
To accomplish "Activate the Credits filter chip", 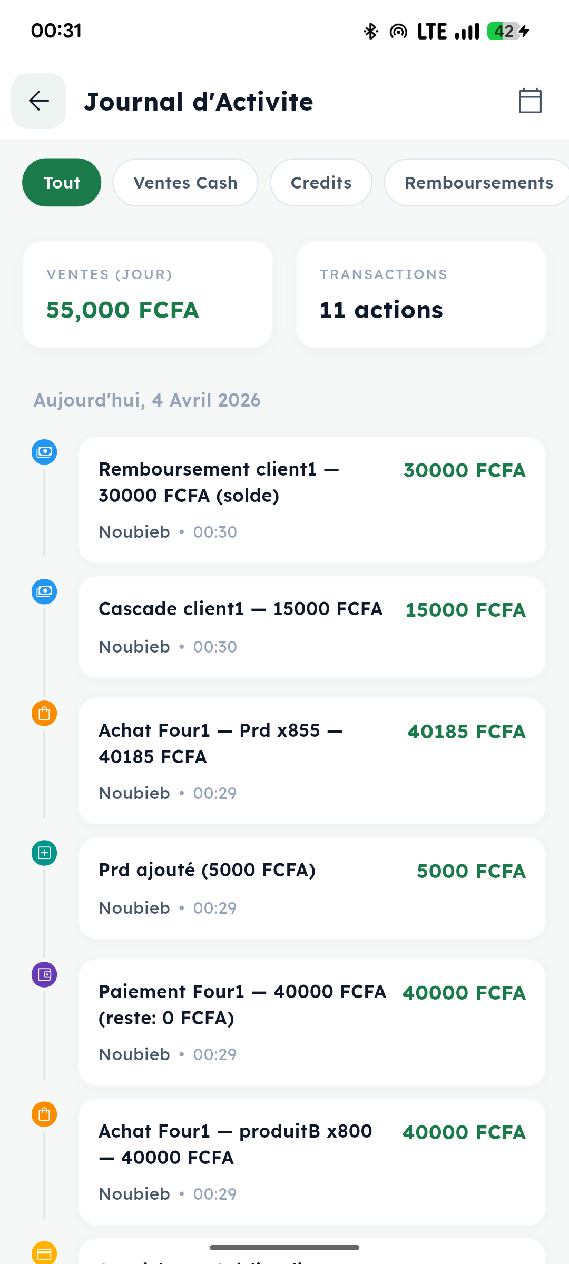I will pyautogui.click(x=321, y=182).
